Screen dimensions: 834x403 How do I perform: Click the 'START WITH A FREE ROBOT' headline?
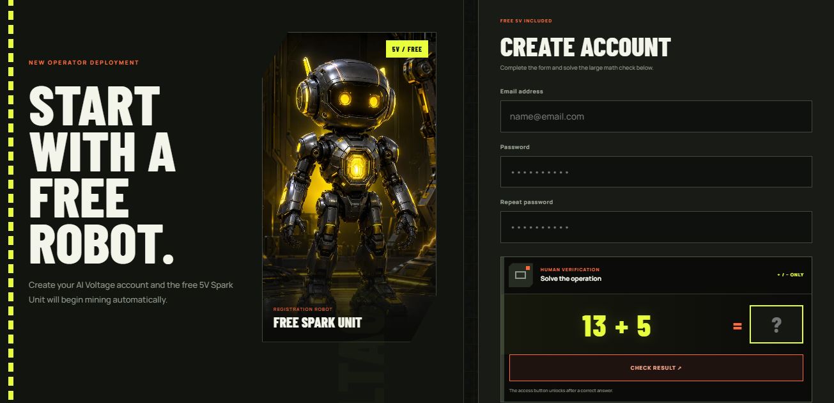(102, 175)
